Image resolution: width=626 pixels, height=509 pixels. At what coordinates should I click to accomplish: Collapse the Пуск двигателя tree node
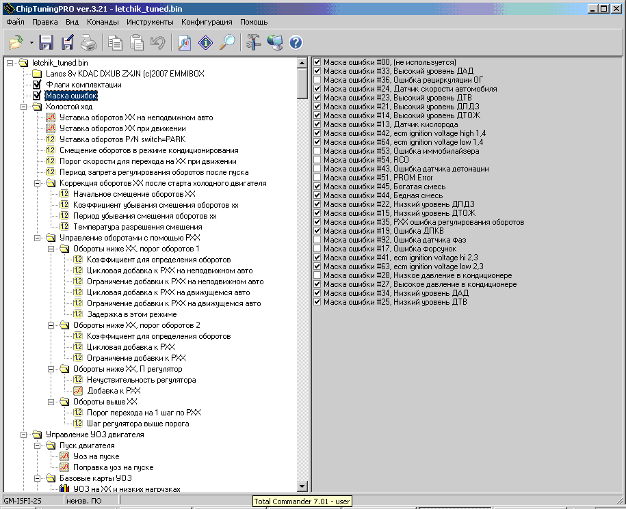point(38,445)
